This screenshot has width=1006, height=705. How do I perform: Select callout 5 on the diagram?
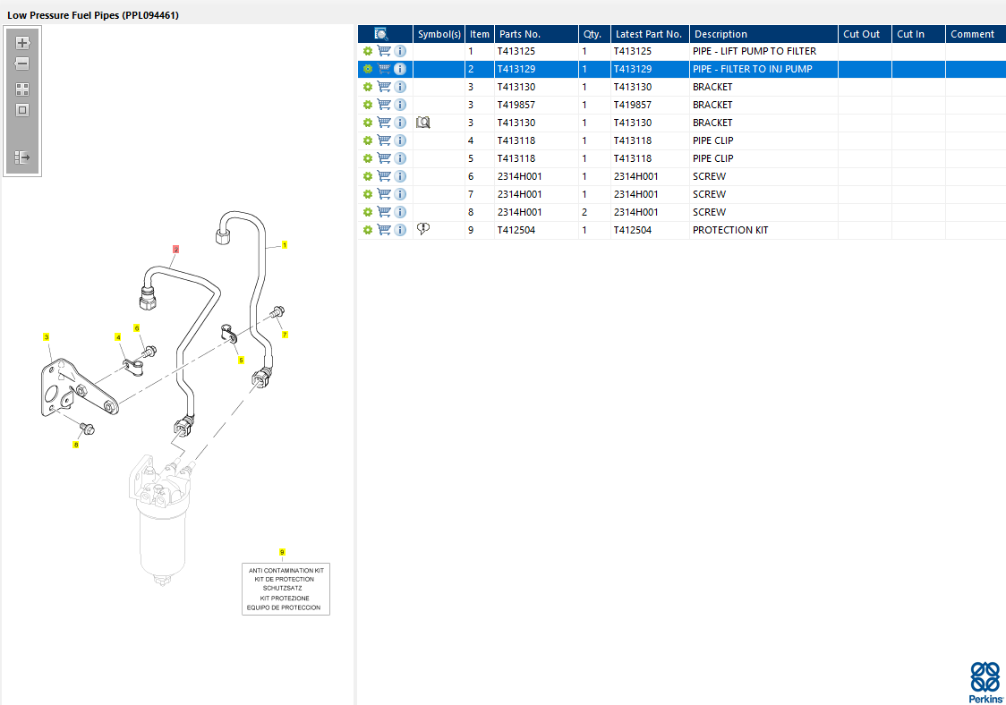coord(242,360)
